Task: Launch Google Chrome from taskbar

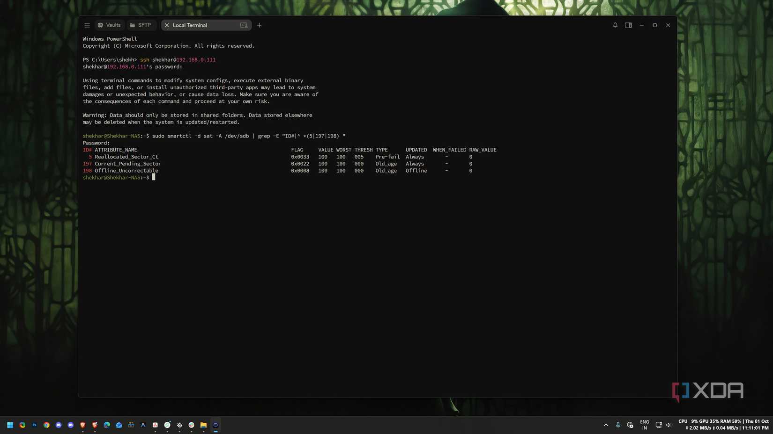Action: pos(46,425)
